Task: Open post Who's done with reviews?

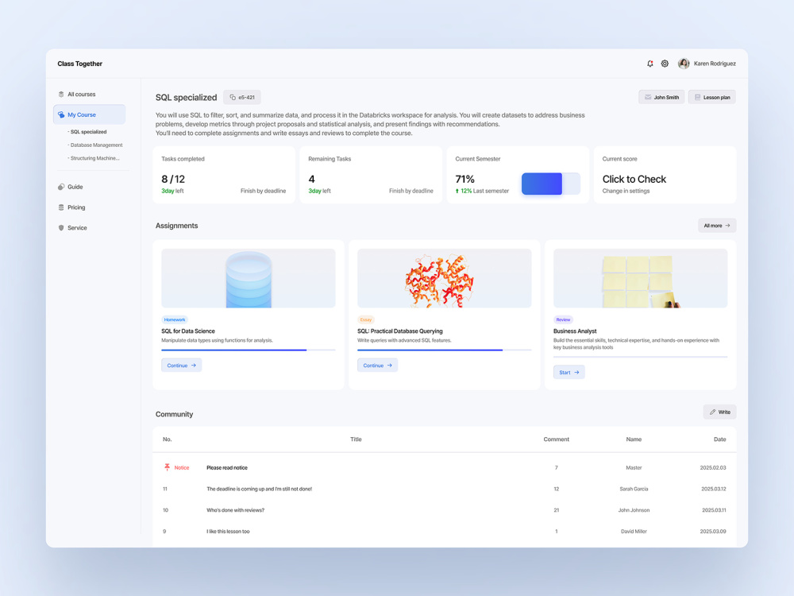Action: [236, 510]
